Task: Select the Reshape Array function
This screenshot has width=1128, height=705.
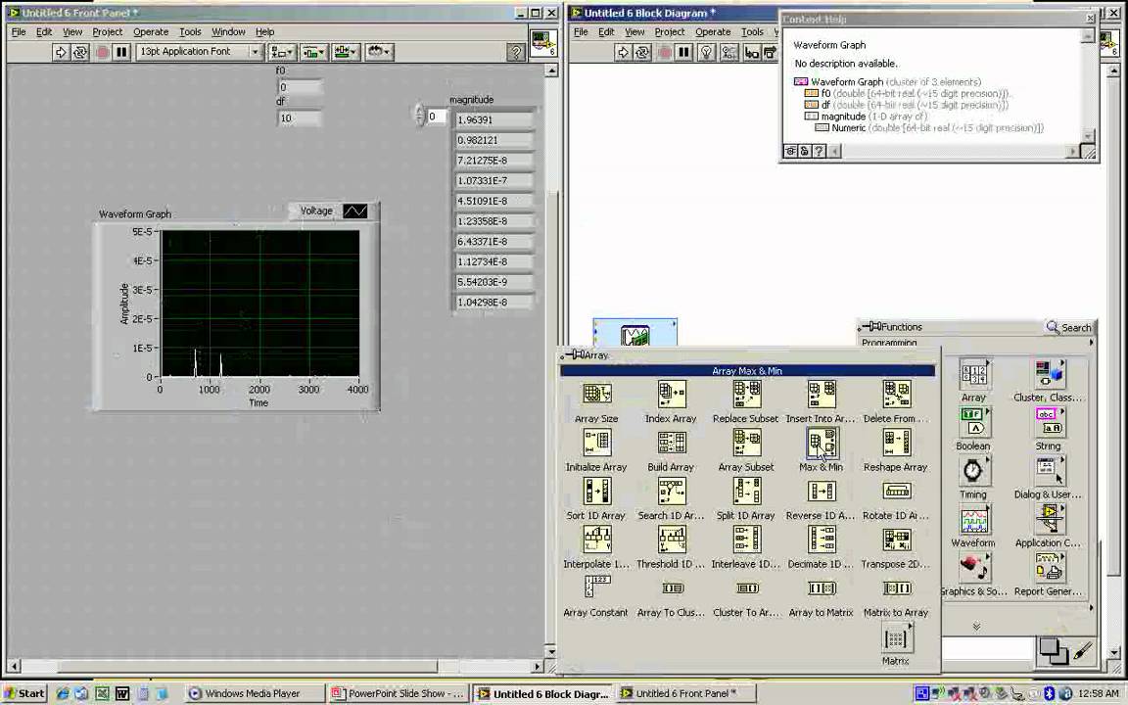Action: tap(896, 444)
